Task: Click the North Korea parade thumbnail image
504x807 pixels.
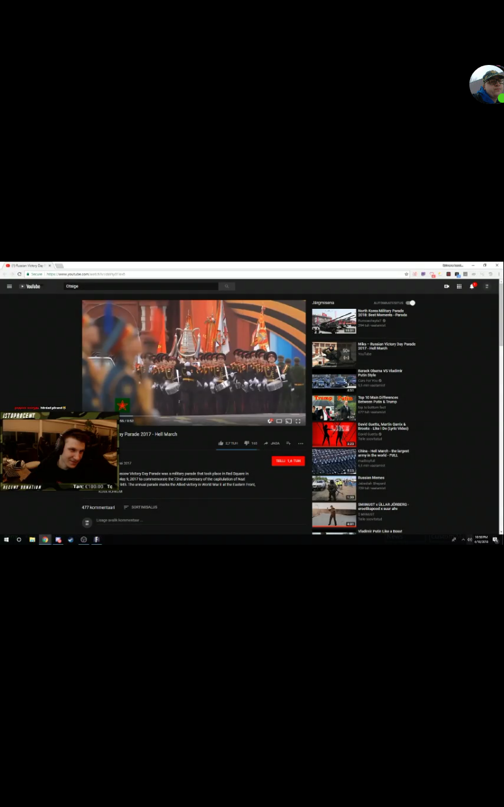Action: pos(334,321)
